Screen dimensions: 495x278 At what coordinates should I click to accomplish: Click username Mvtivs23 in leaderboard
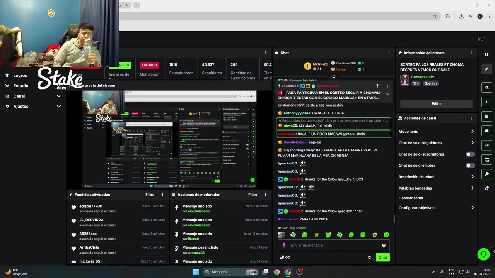320,64
